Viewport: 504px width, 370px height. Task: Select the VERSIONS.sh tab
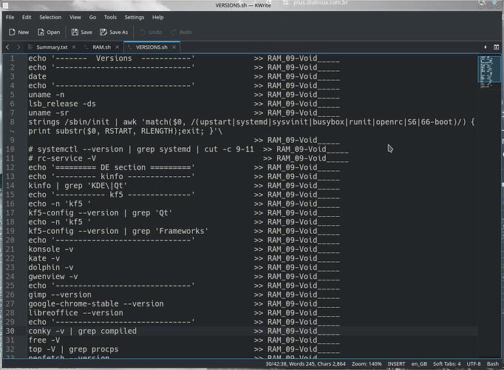(x=151, y=47)
